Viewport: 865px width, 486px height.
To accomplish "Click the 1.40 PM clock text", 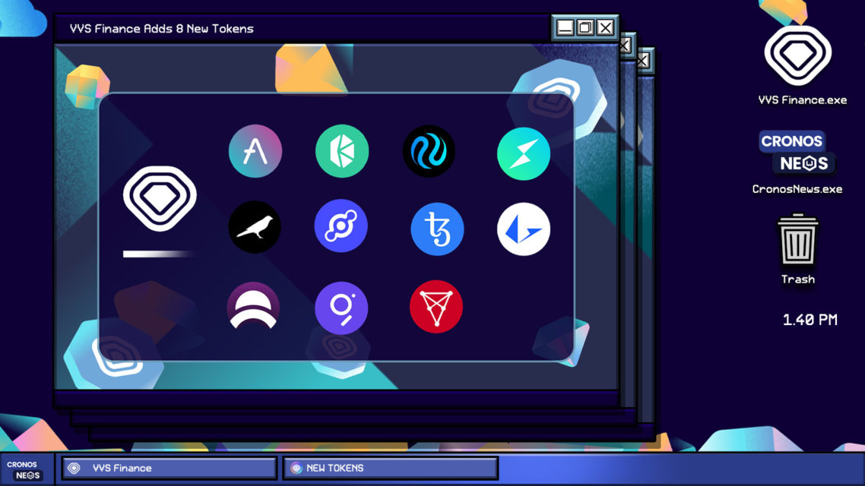I will 810,320.
